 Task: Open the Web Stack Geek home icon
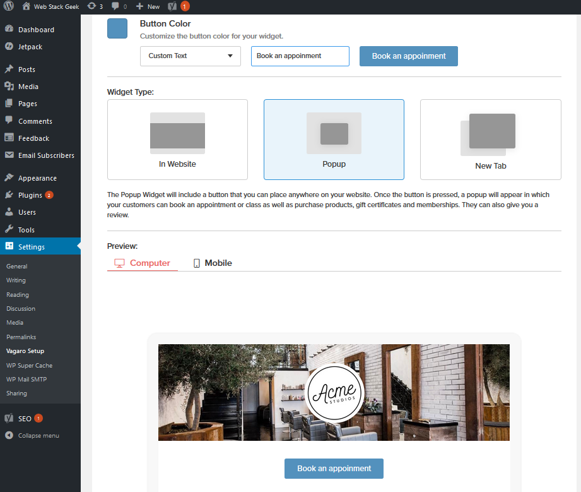pyautogui.click(x=26, y=6)
